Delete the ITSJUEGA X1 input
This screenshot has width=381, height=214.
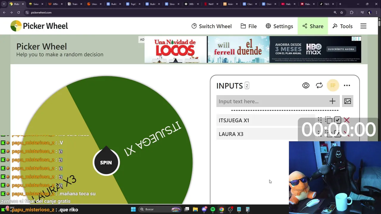(x=346, y=120)
